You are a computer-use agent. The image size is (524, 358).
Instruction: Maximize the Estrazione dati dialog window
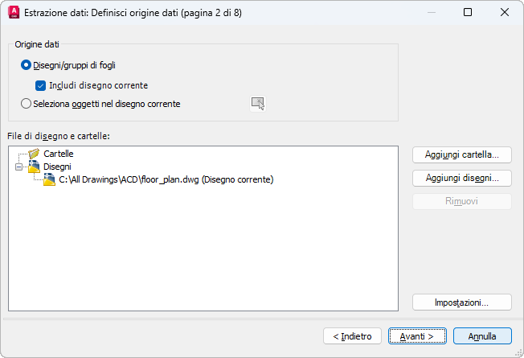click(x=468, y=12)
